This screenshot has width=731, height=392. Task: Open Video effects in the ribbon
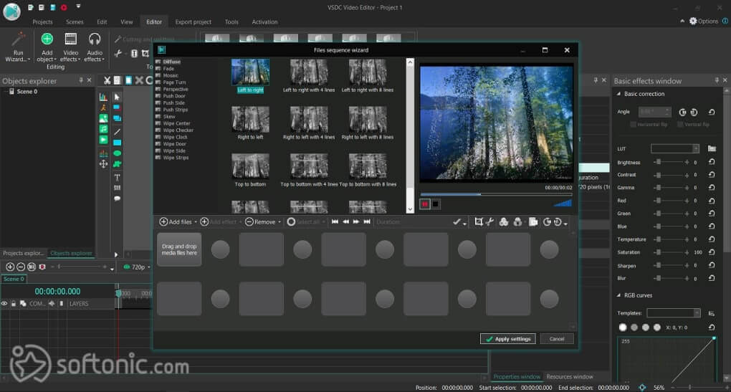click(x=70, y=47)
